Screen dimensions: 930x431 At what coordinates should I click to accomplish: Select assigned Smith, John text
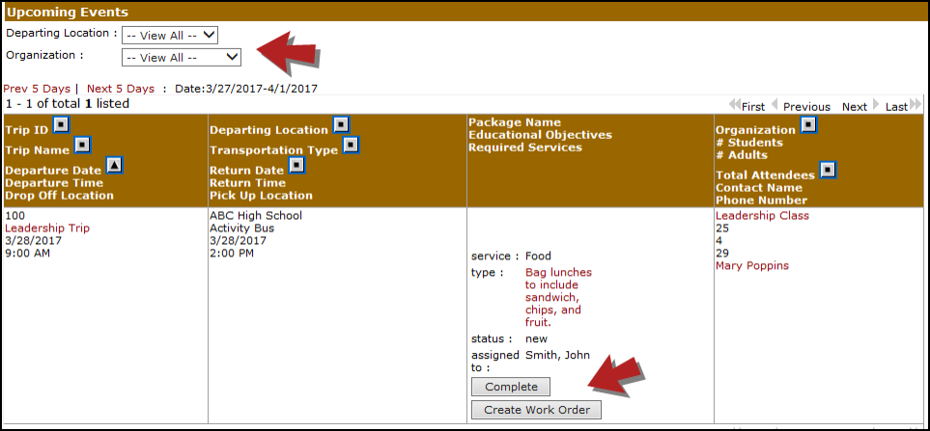tap(557, 355)
